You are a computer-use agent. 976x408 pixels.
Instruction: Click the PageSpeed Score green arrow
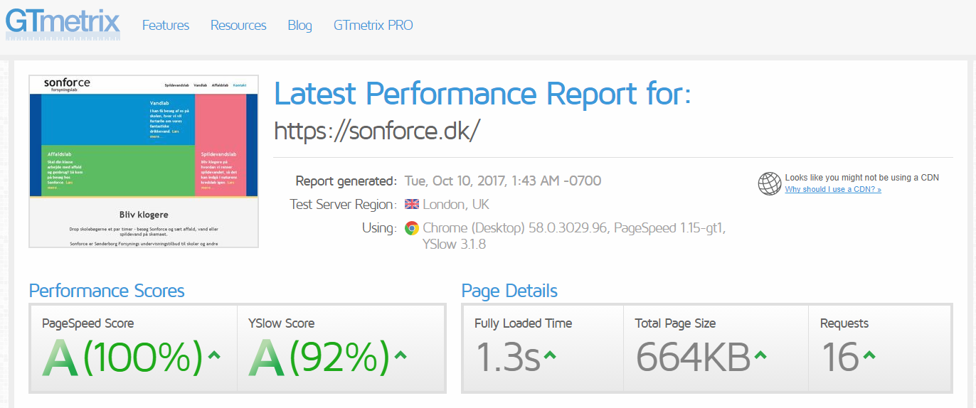214,355
